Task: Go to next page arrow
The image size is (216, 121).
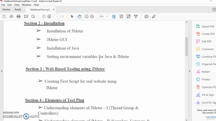Action: (x=49, y=16)
